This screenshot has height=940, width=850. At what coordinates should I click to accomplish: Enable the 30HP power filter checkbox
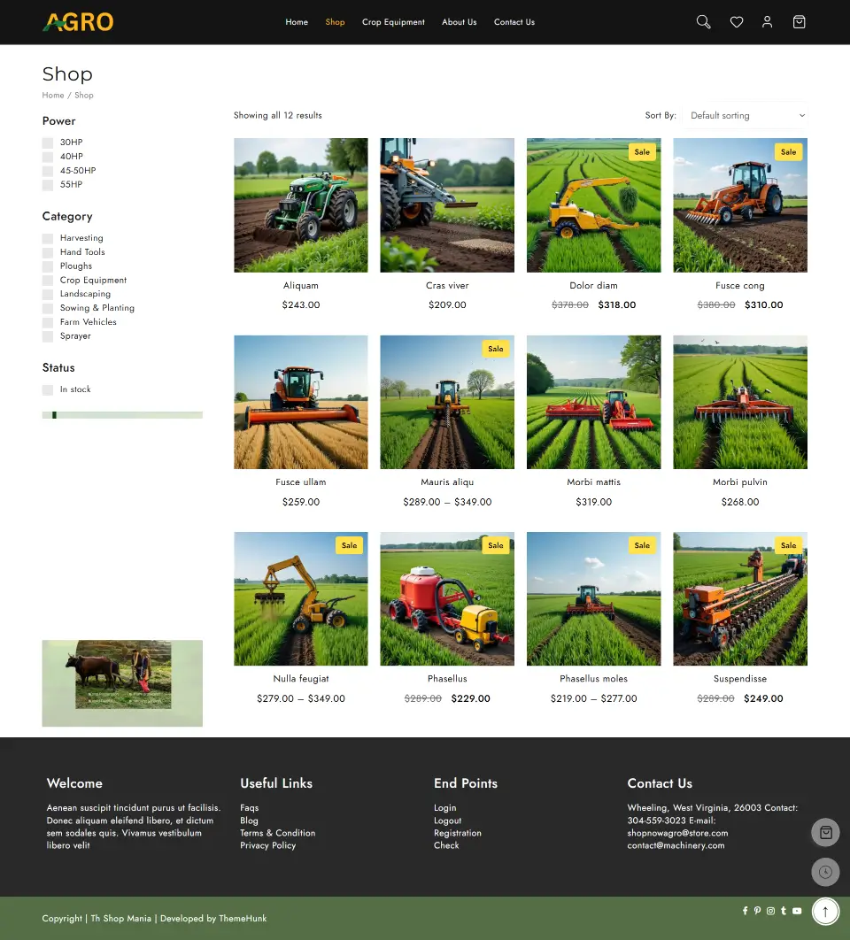point(48,143)
